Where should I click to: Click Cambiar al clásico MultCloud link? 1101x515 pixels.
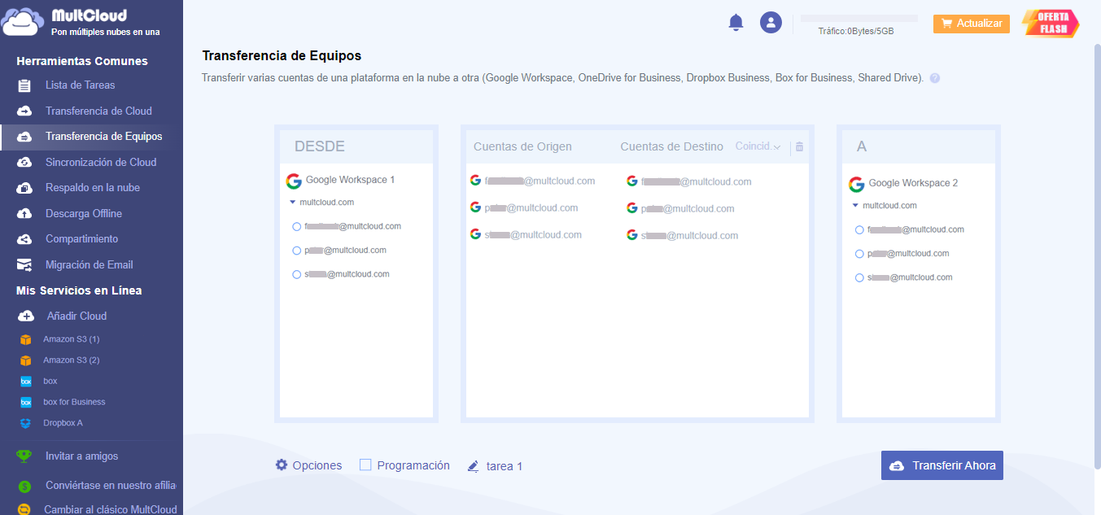click(111, 509)
